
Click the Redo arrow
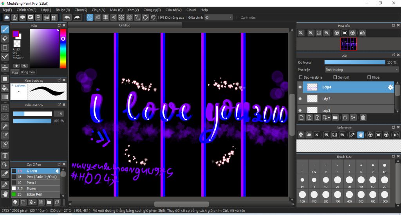point(77,17)
